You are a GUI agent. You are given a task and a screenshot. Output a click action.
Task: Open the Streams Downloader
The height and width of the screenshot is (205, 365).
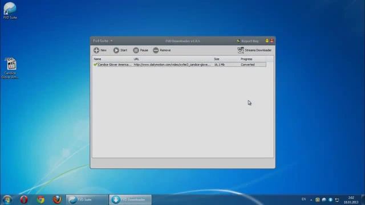coord(254,50)
